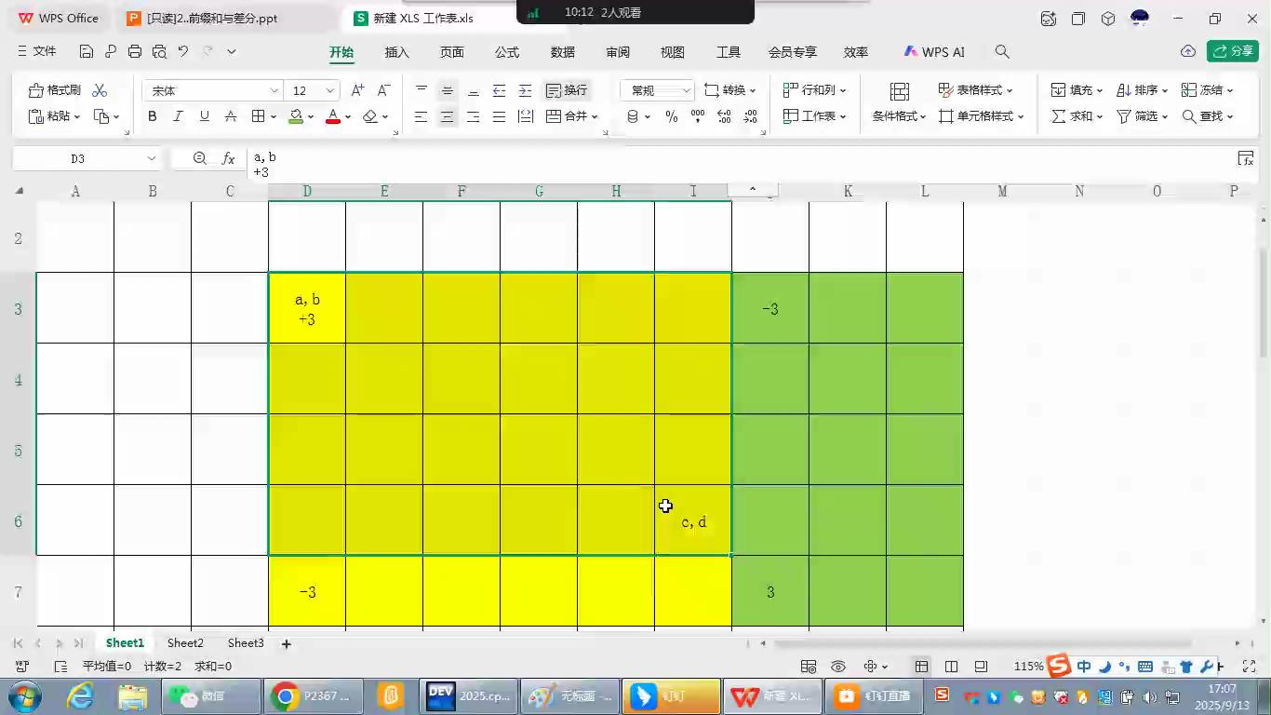Click the AutoSum (求和) button

(1077, 116)
